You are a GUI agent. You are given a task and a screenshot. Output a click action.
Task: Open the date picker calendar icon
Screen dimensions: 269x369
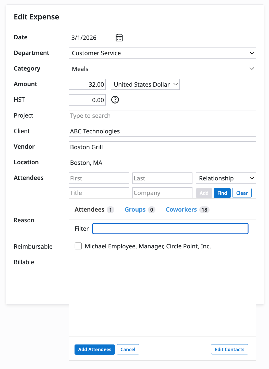(x=119, y=38)
